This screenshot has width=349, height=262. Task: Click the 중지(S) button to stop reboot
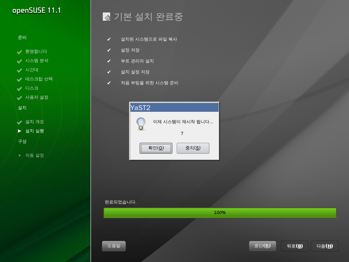(193, 148)
